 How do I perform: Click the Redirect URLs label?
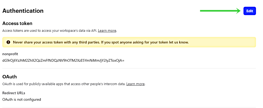(x=14, y=93)
